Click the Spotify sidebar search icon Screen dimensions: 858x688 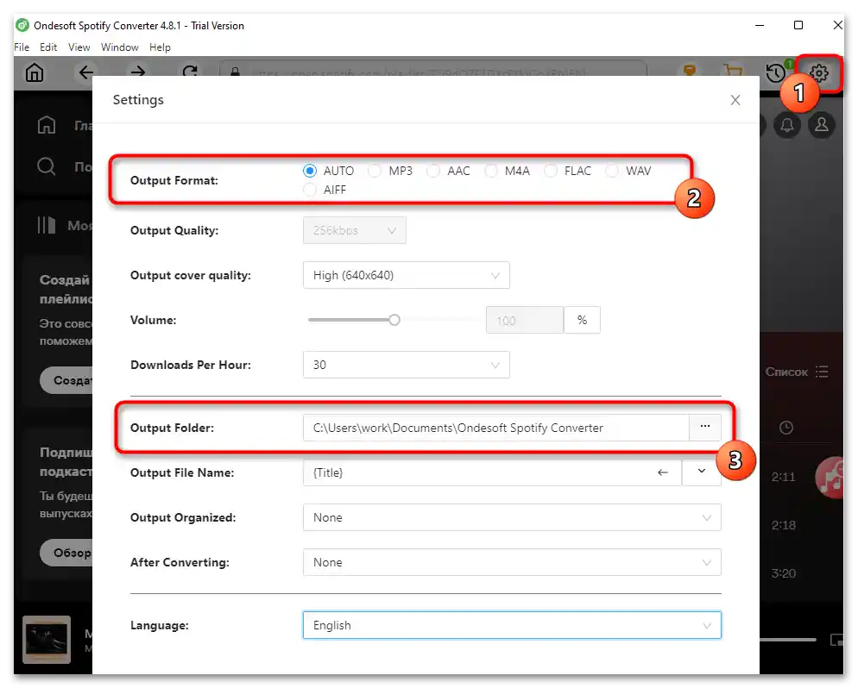click(47, 166)
